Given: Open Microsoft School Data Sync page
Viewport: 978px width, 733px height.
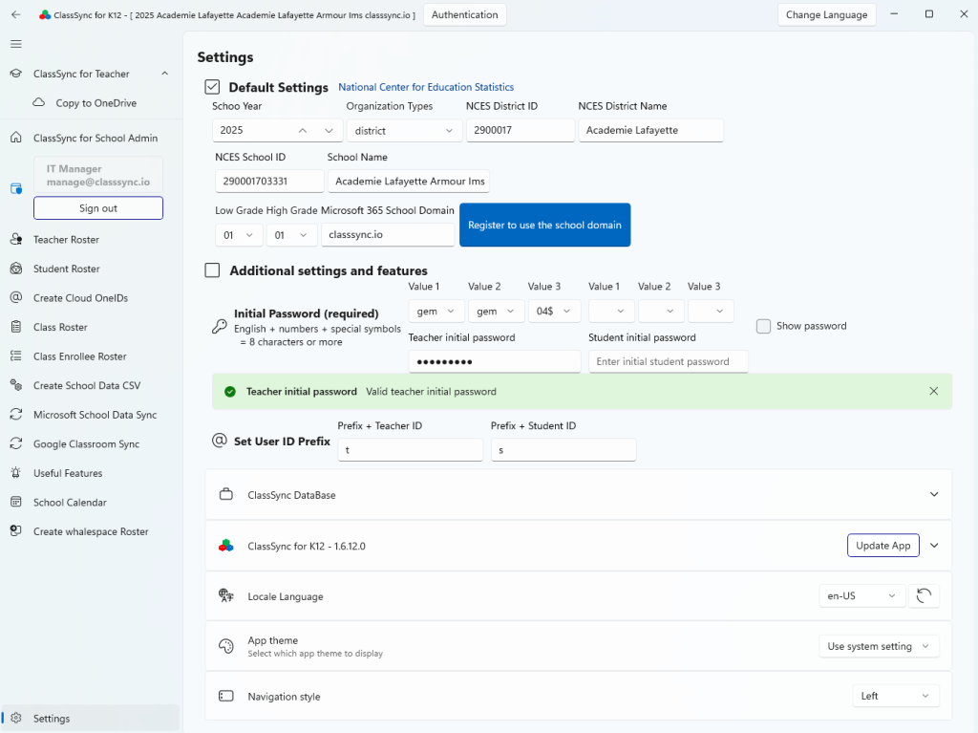Looking at the screenshot, I should [x=91, y=415].
